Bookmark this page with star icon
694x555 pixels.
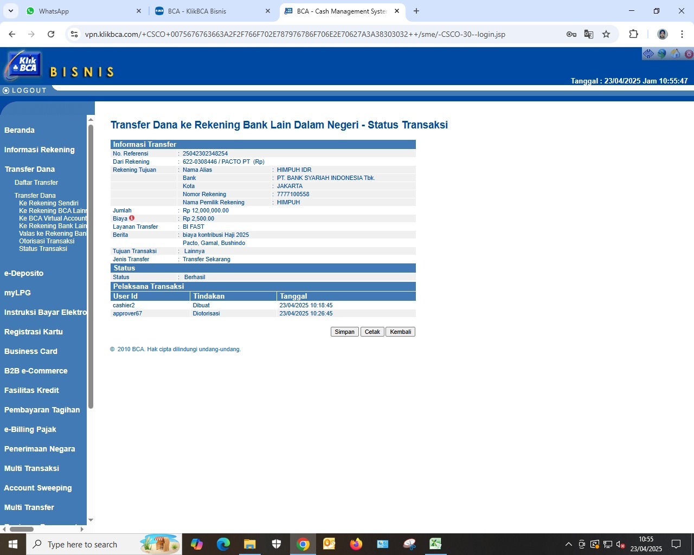[606, 34]
